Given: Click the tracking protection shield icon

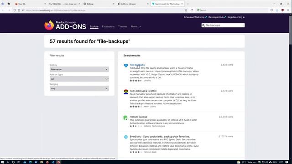Looking at the screenshot, I should point(15,10).
